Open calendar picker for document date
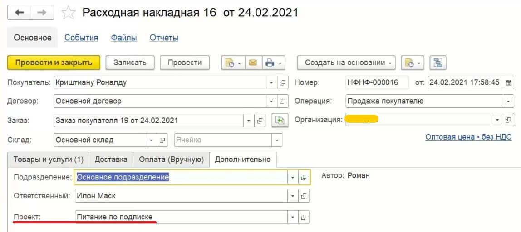The height and width of the screenshot is (232, 521). (x=508, y=82)
